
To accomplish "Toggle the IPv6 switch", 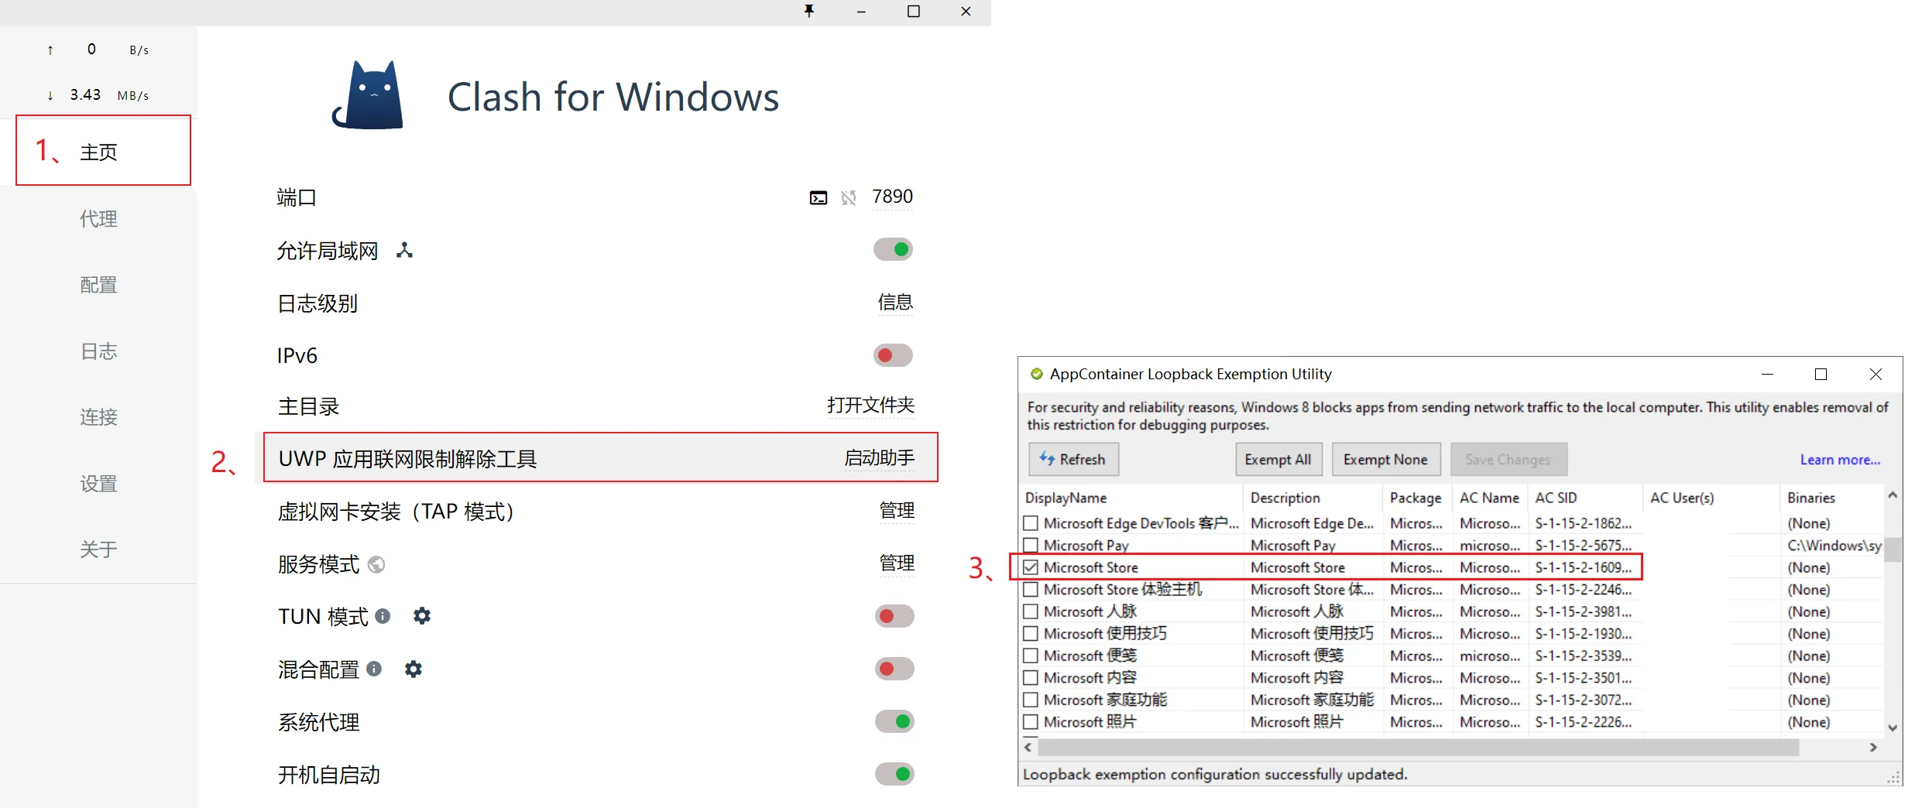I will coord(893,355).
